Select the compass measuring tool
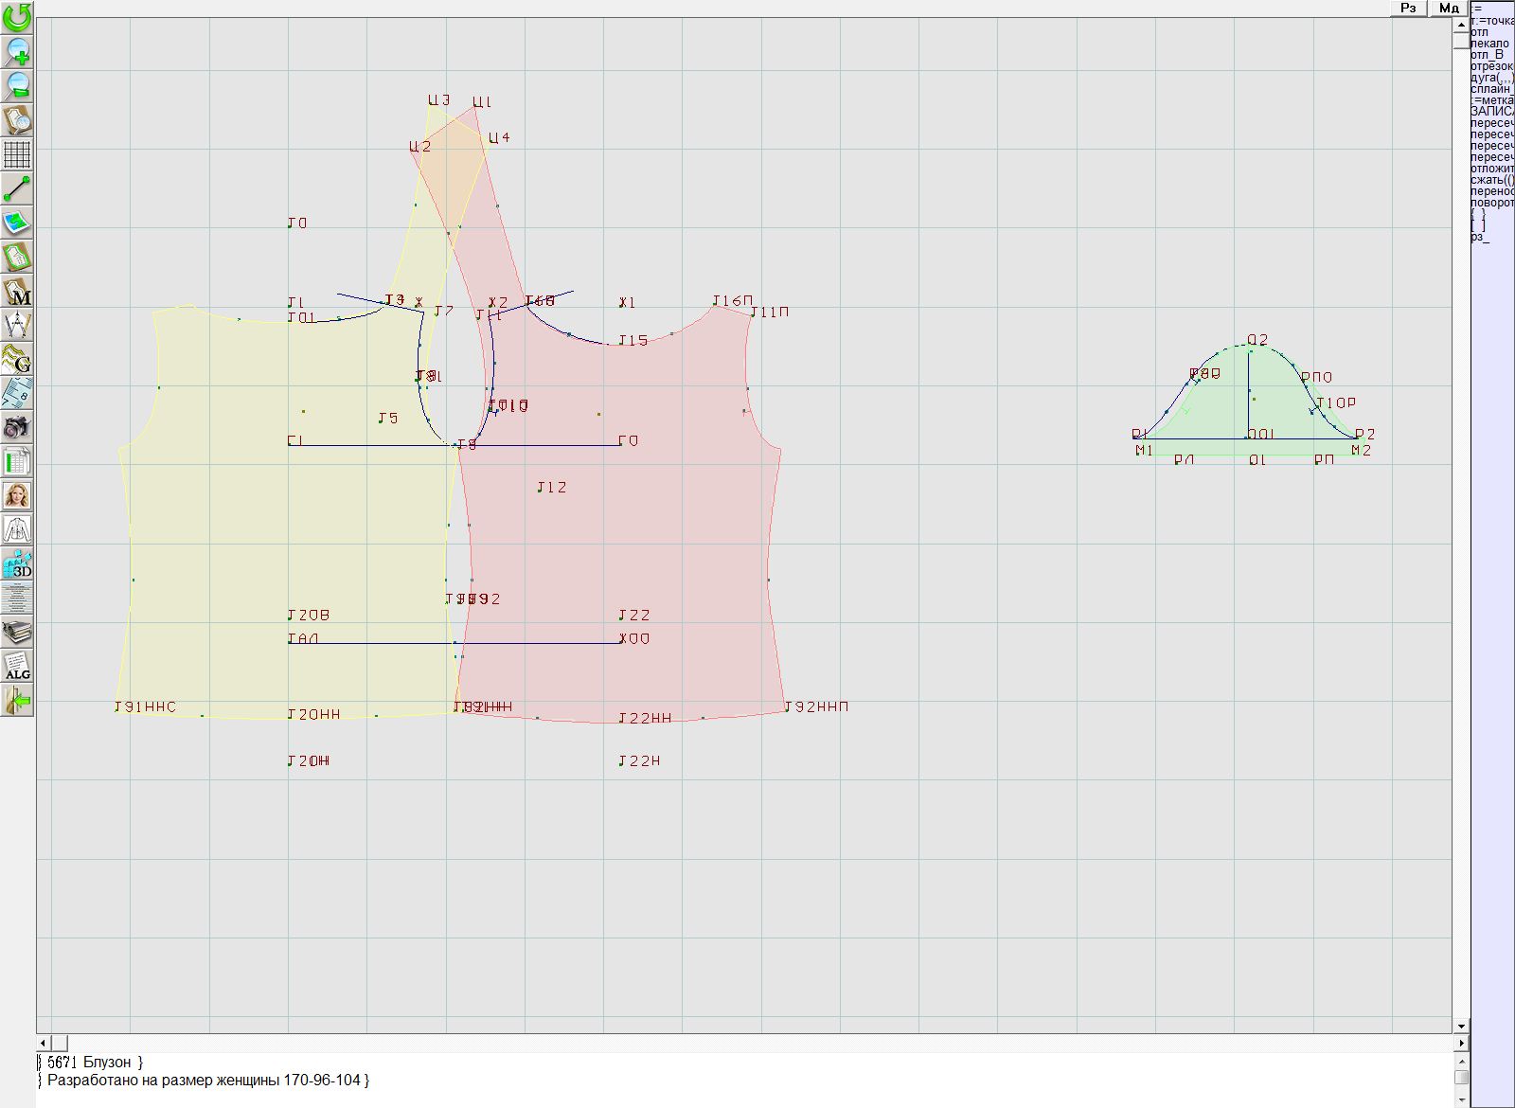This screenshot has width=1515, height=1108. click(x=17, y=325)
